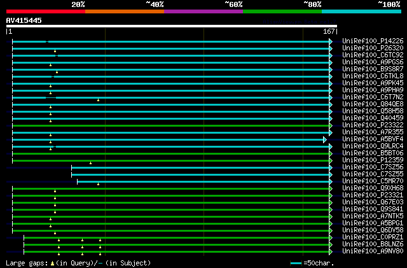Click the yellow gap marker under C5MR70 bar

click(x=98, y=185)
